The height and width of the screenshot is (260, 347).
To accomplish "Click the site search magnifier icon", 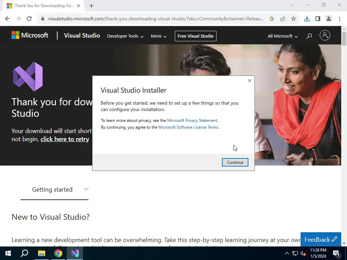I will (309, 36).
